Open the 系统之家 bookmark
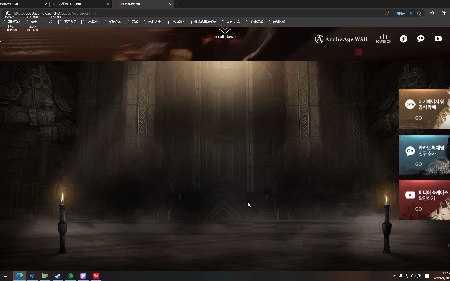The width and height of the screenshot is (450, 281). click(x=112, y=22)
